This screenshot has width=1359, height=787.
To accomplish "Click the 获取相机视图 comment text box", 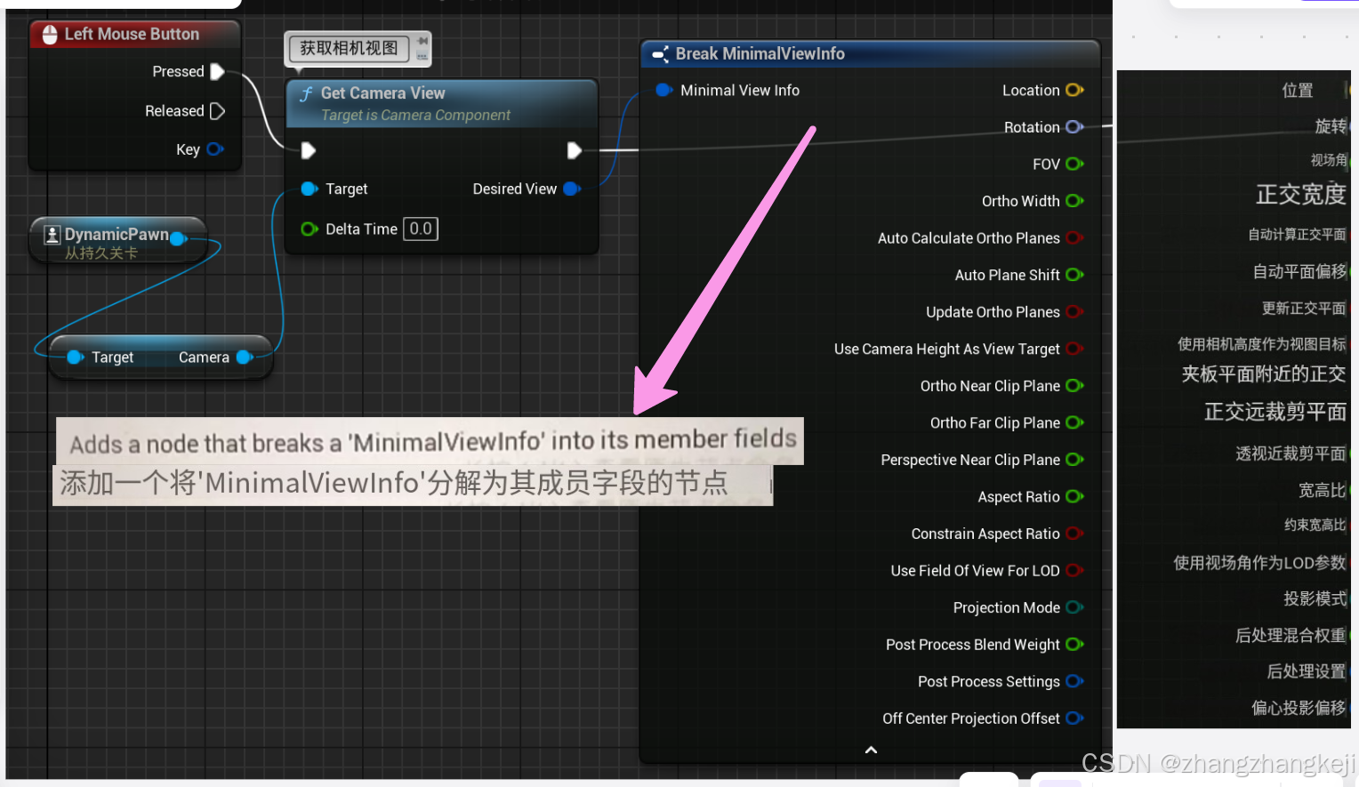I will 349,48.
